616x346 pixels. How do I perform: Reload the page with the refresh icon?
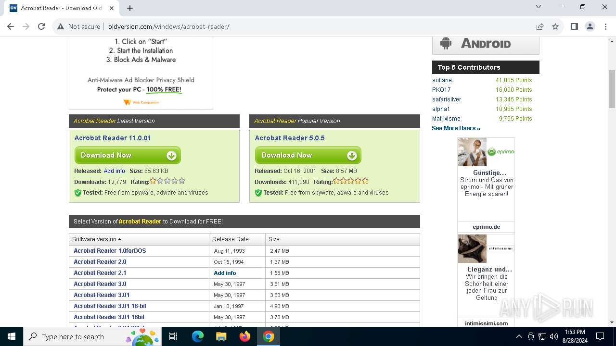click(x=41, y=26)
